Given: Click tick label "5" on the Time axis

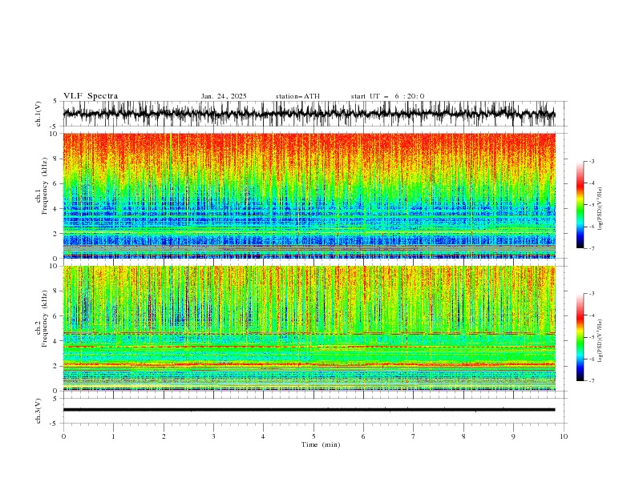Looking at the screenshot, I should (313, 436).
